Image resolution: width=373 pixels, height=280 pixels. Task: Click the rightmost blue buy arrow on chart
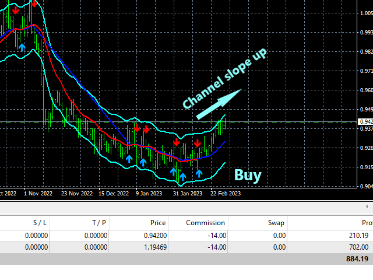(198, 172)
